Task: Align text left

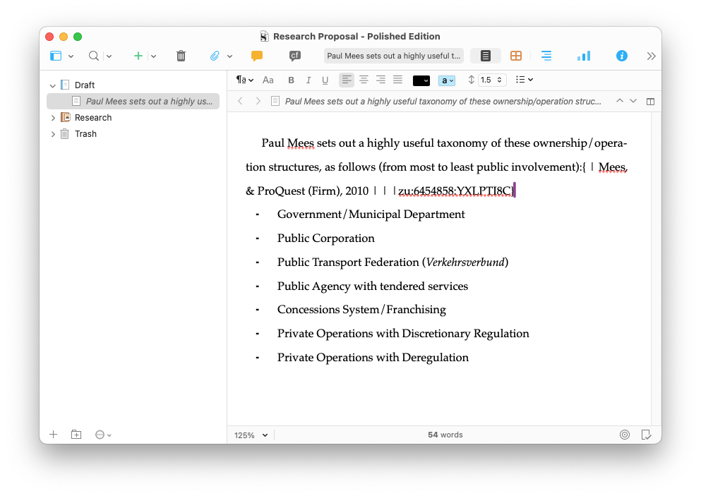Action: pyautogui.click(x=347, y=80)
